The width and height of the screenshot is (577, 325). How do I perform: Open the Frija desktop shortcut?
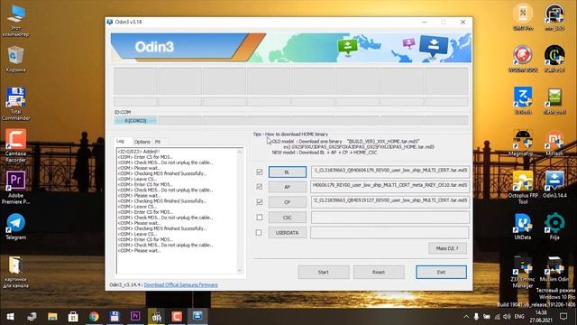point(554,227)
